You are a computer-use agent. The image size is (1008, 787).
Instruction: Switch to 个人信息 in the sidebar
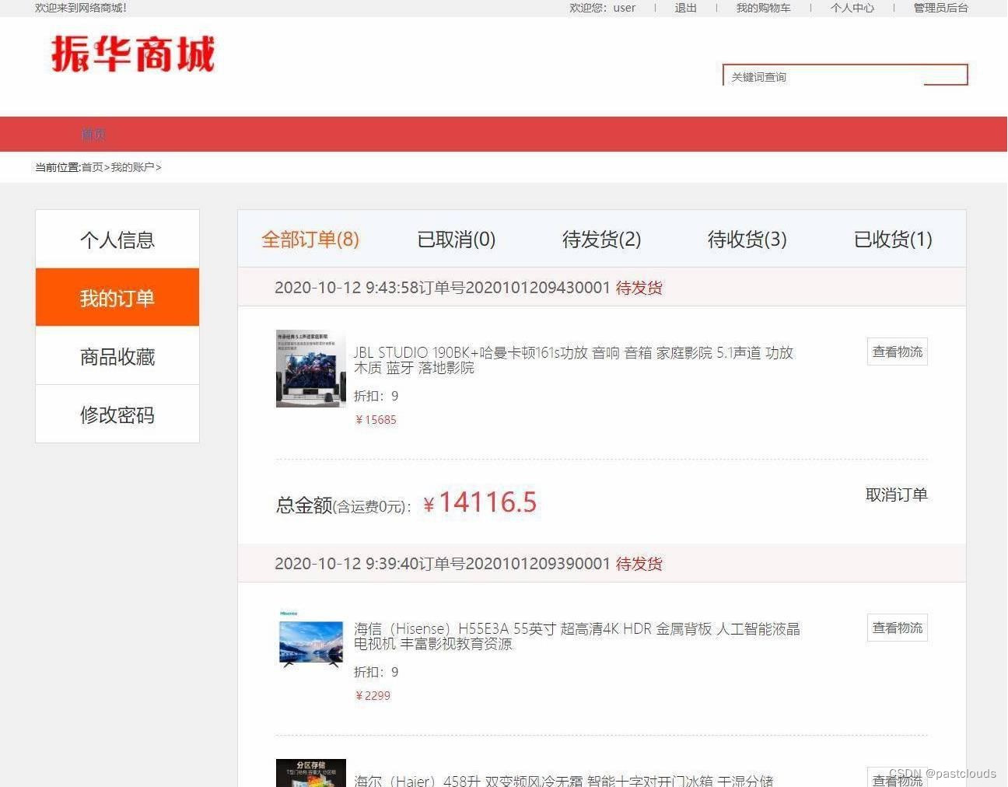tap(117, 239)
